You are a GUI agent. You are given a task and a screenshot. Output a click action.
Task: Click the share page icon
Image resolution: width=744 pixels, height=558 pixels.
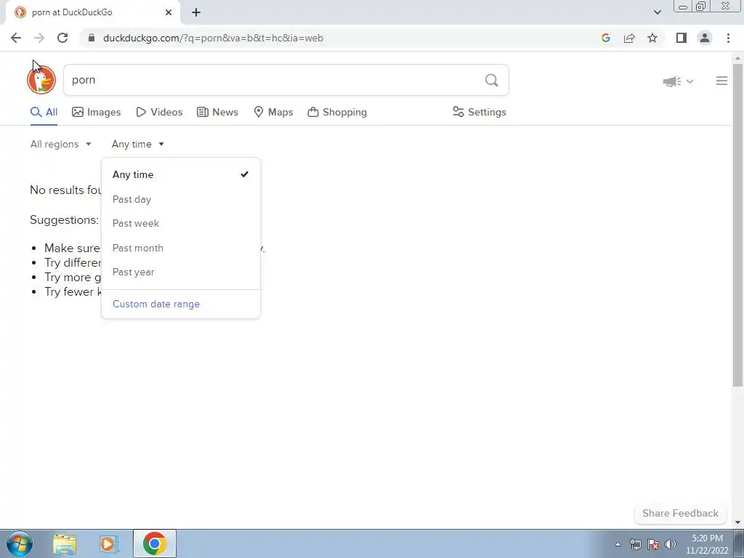(x=629, y=38)
